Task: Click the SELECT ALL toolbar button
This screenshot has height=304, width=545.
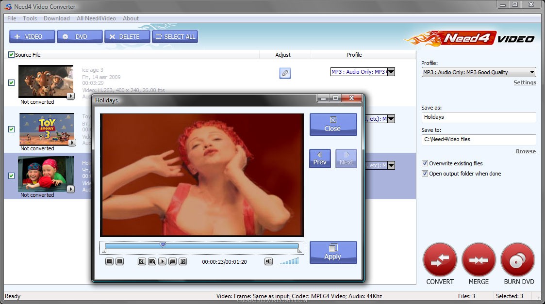Action: click(x=175, y=36)
